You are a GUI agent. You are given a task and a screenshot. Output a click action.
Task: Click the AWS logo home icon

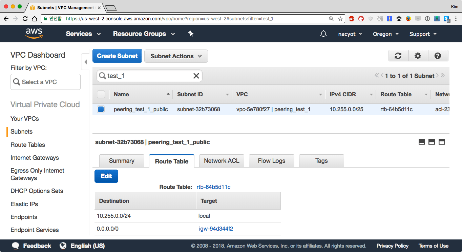[34, 33]
